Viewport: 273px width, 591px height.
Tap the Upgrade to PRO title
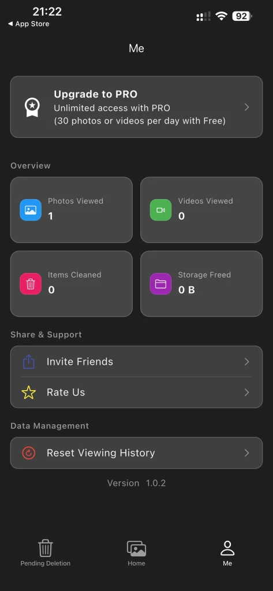[x=95, y=94]
